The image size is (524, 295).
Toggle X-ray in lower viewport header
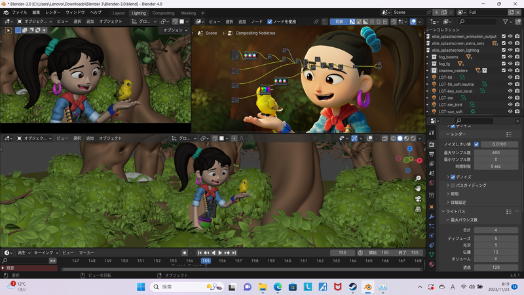tap(384, 138)
